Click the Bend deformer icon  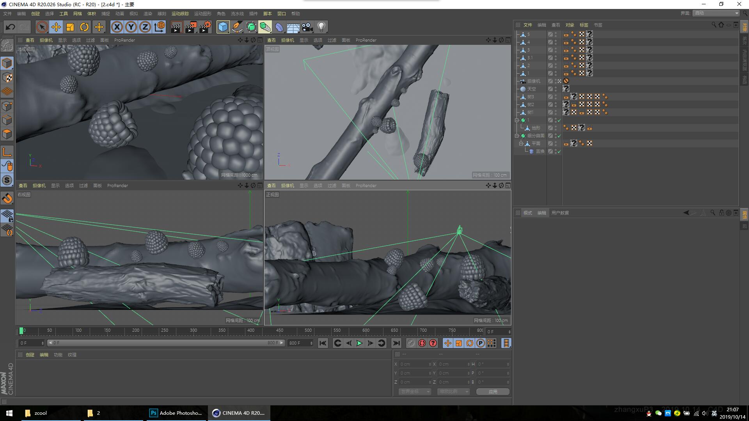pyautogui.click(x=279, y=27)
